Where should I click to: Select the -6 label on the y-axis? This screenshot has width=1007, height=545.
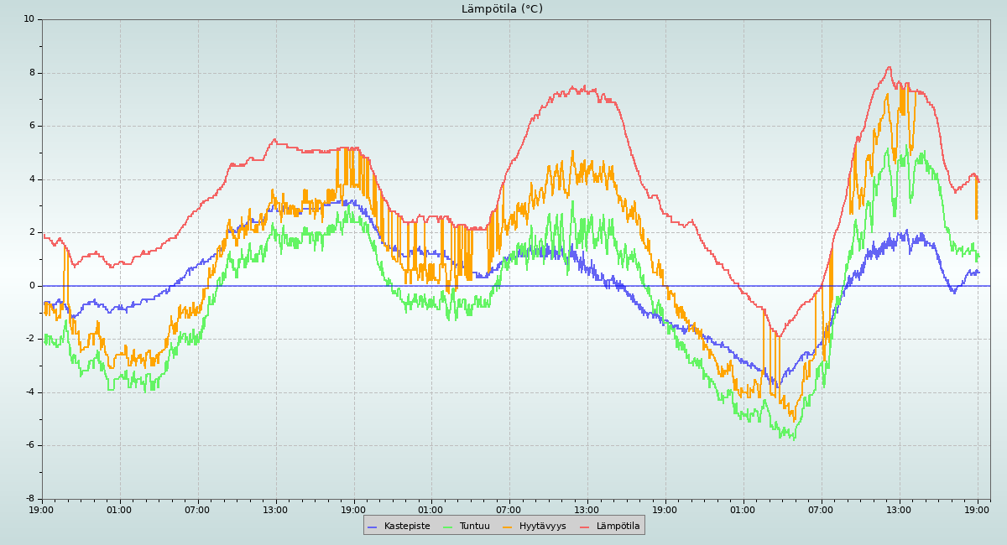[29, 445]
